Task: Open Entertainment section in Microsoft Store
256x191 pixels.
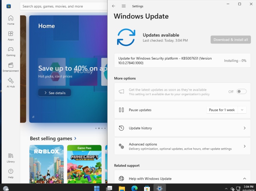Action: 11,67
